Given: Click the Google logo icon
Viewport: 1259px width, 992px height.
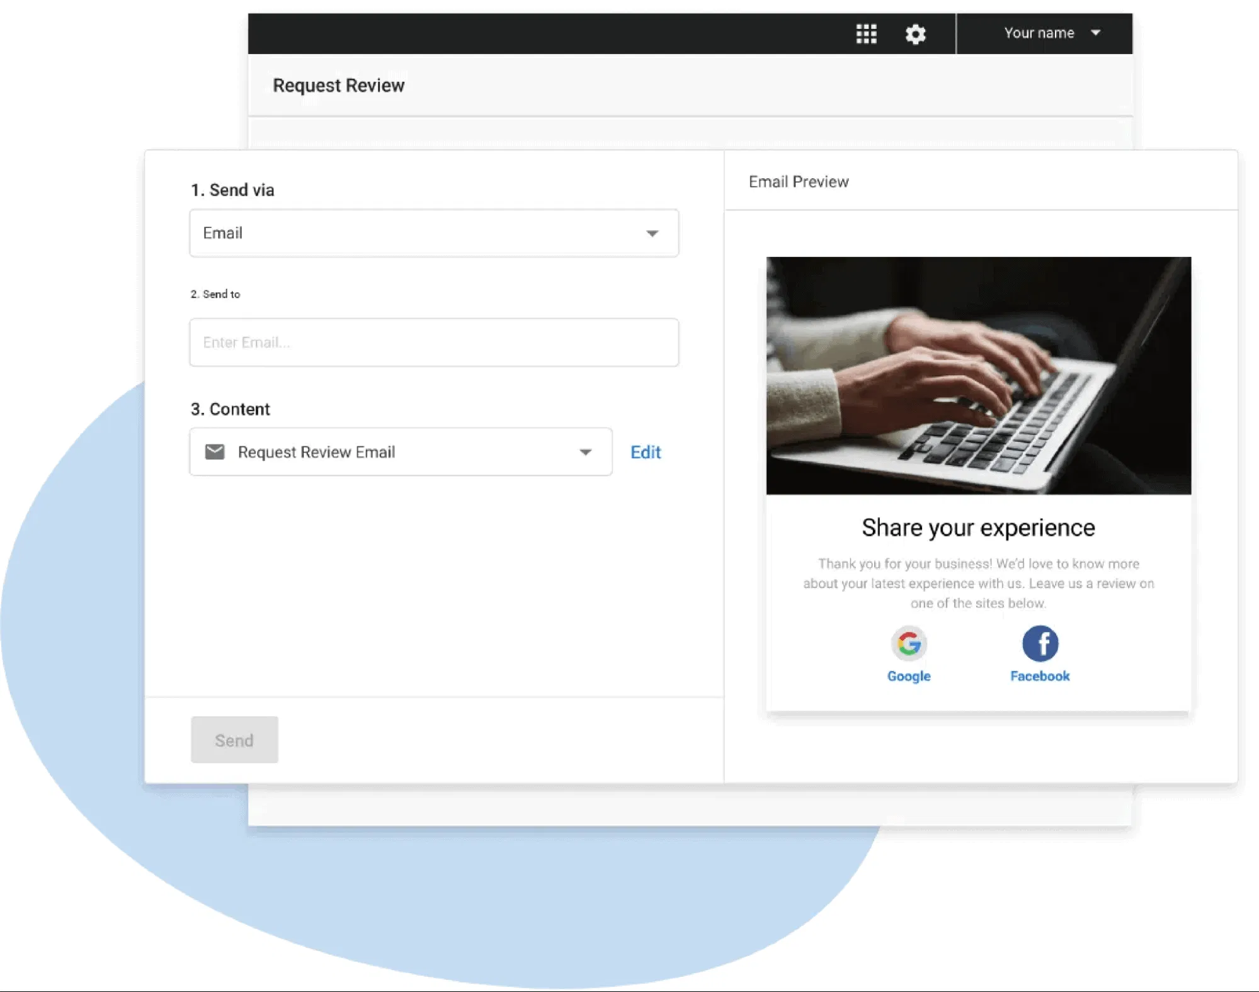Looking at the screenshot, I should (908, 643).
